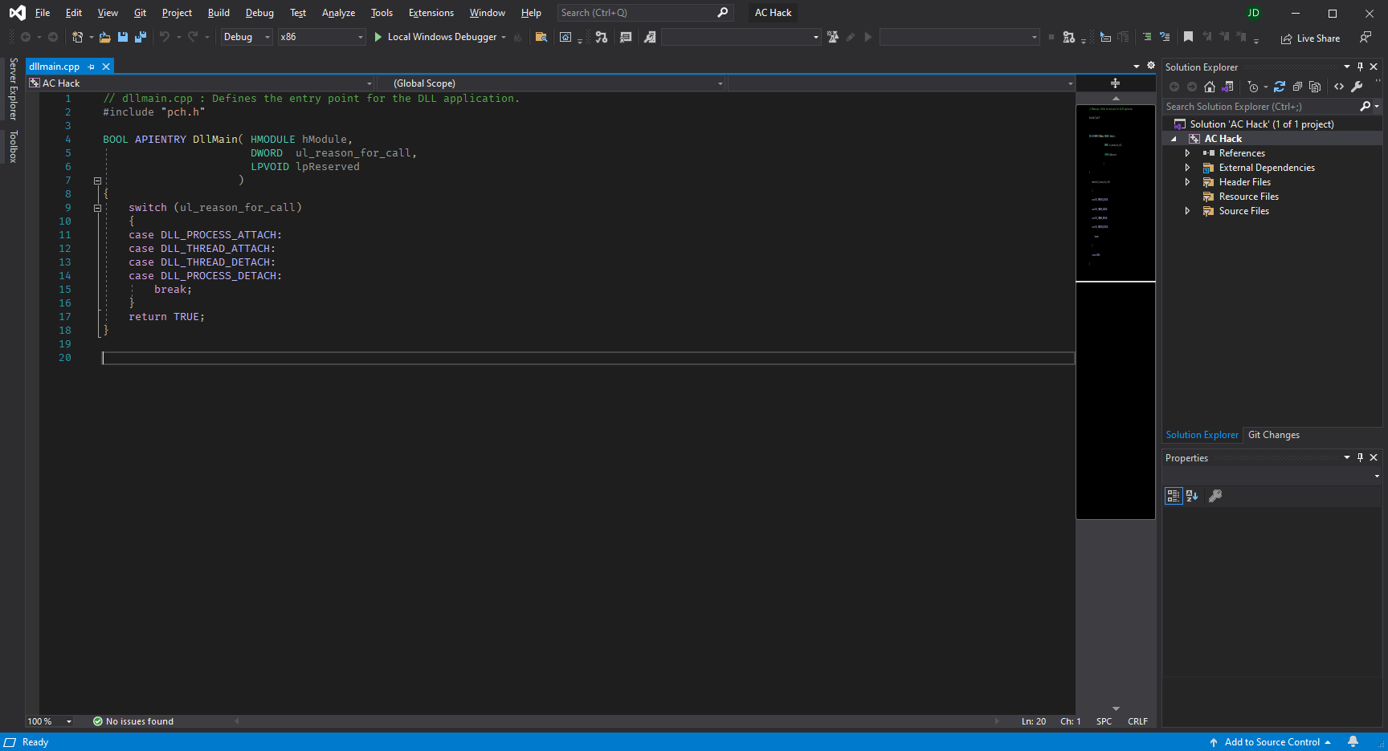Click Property Pages wrench icon

coord(1215,496)
